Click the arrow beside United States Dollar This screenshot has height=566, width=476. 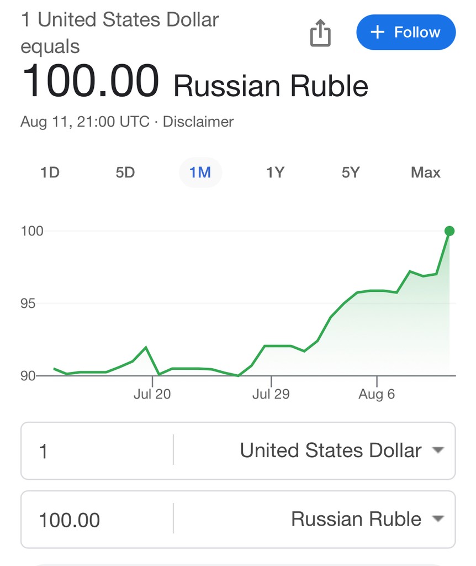click(x=438, y=450)
